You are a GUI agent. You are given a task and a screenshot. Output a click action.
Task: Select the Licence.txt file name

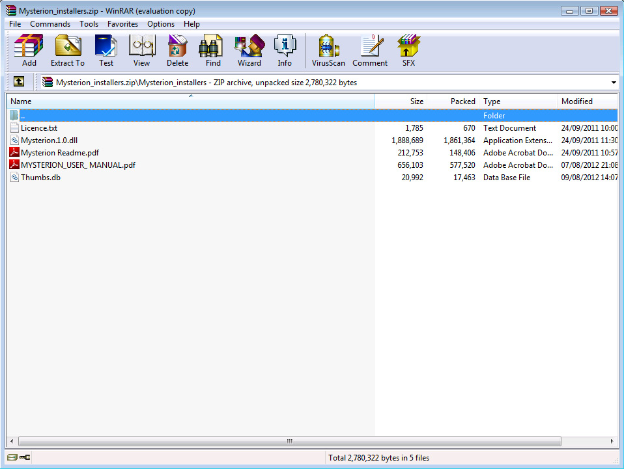(x=39, y=128)
